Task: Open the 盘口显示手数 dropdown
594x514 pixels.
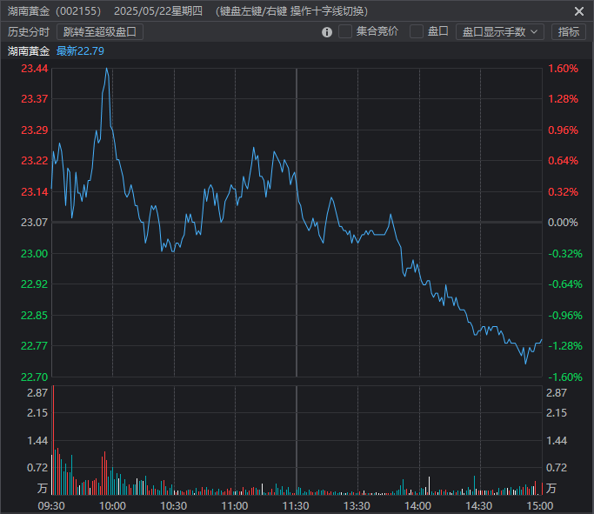Action: [499, 31]
